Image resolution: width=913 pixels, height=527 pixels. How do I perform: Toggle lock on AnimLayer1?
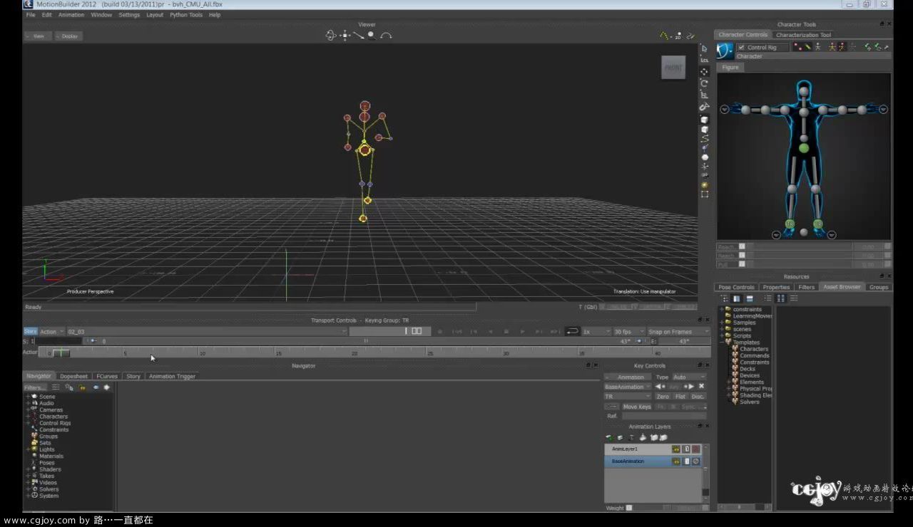(x=675, y=449)
